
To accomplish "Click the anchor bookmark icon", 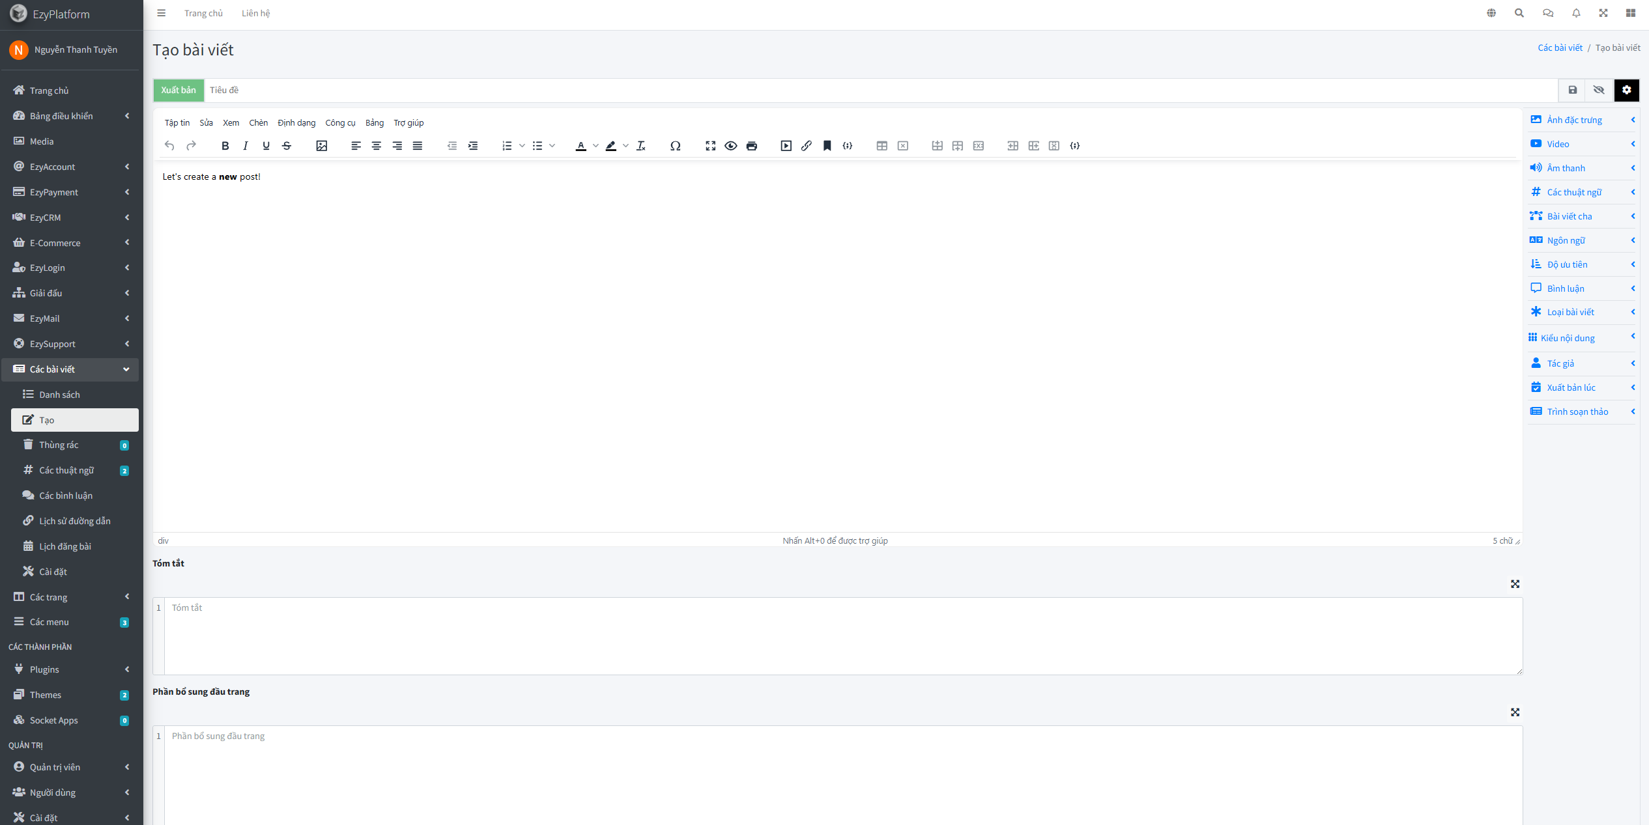I will (827, 146).
